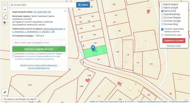Click Получить подробный отчет button

[x=39, y=49]
